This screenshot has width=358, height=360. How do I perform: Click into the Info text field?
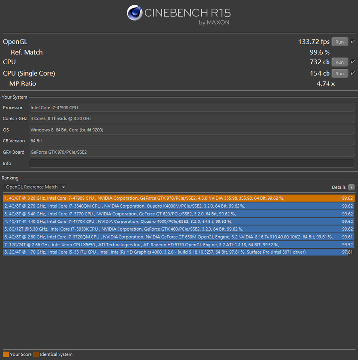coord(191,164)
